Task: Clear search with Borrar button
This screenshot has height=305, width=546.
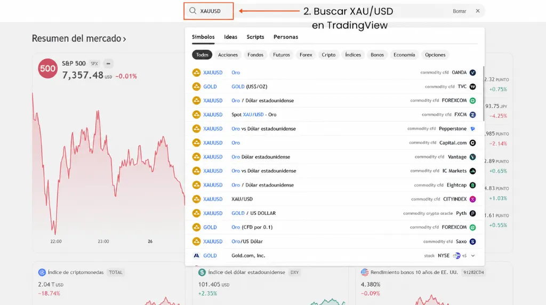Action: pyautogui.click(x=459, y=11)
